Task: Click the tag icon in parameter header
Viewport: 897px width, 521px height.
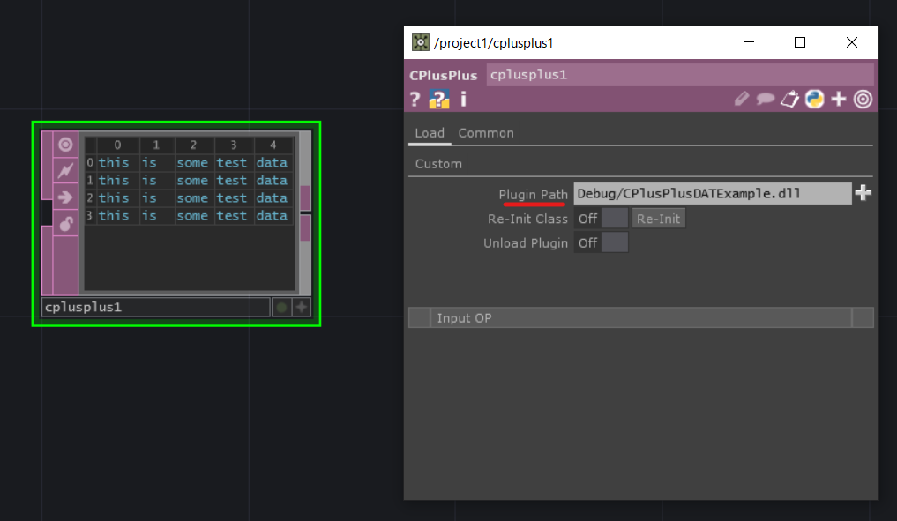Action: [x=790, y=99]
